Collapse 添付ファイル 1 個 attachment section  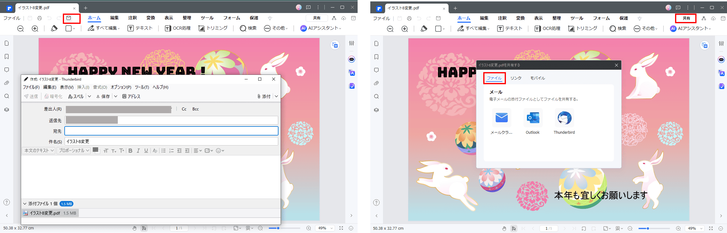tap(25, 204)
